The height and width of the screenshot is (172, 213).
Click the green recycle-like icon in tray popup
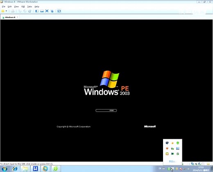pyautogui.click(x=178, y=154)
